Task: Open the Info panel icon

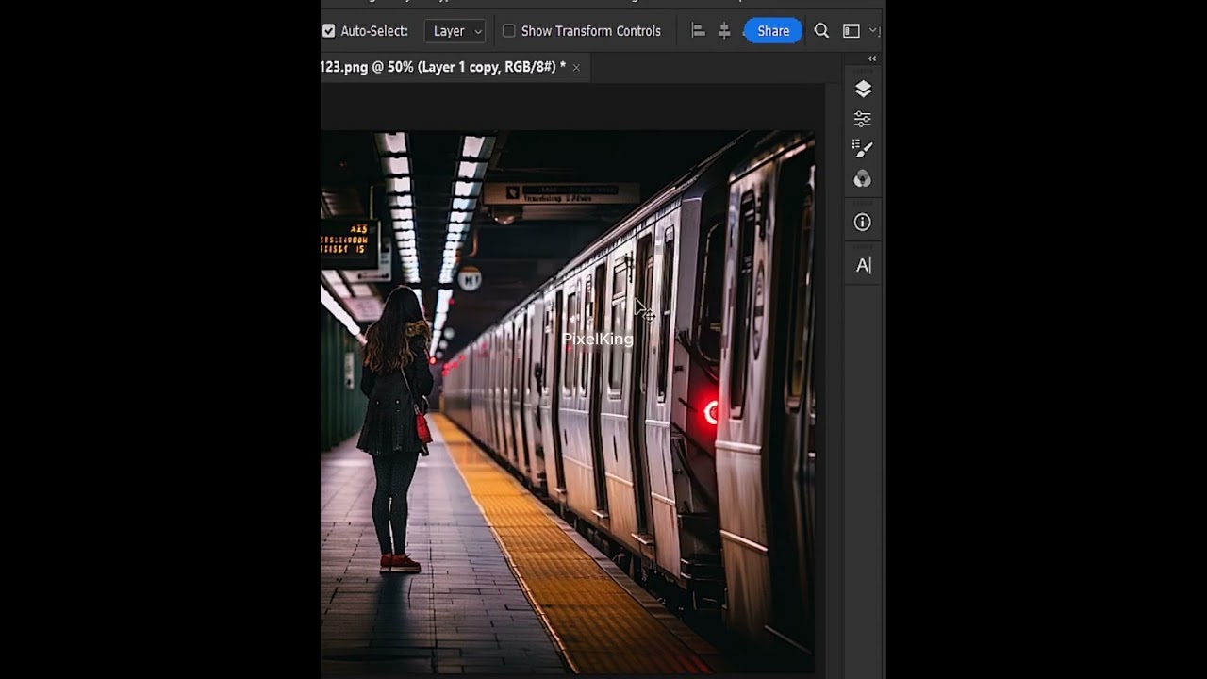Action: 863,223
